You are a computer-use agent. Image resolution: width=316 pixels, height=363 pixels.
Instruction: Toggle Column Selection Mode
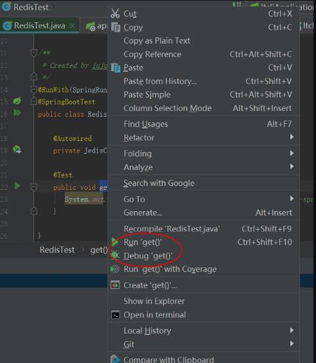click(x=203, y=108)
